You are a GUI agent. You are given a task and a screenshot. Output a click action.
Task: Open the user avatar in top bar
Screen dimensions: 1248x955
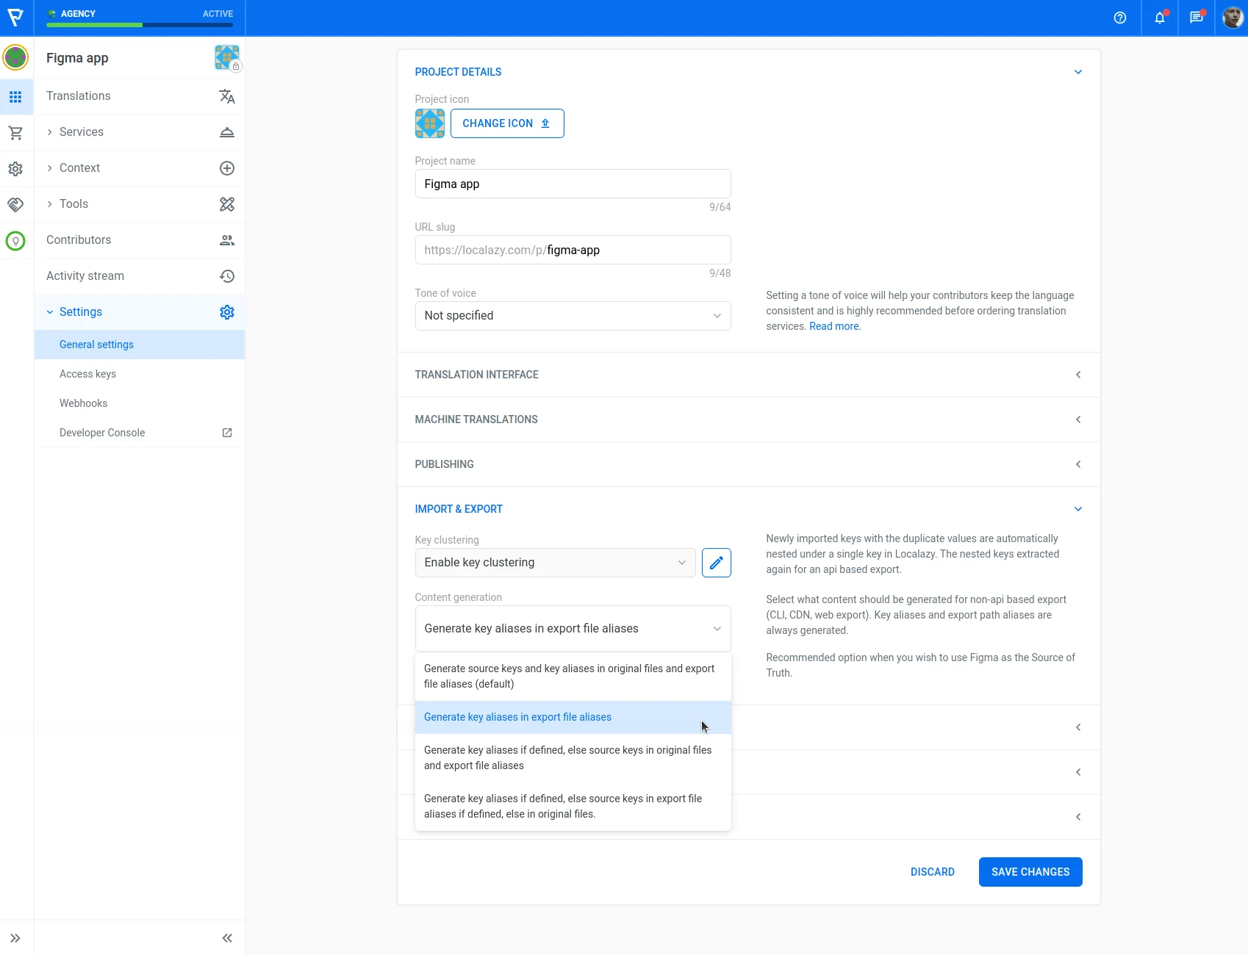[1232, 18]
